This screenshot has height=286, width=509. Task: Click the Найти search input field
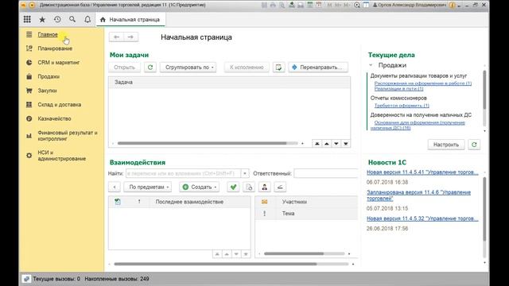point(184,173)
